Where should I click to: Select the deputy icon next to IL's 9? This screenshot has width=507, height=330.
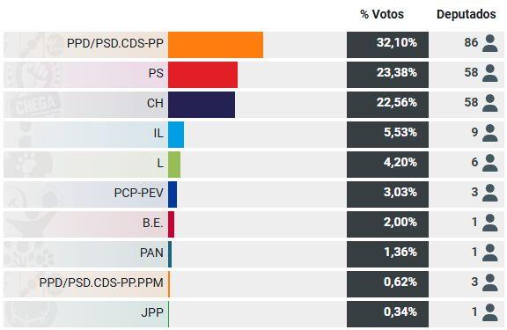490,133
